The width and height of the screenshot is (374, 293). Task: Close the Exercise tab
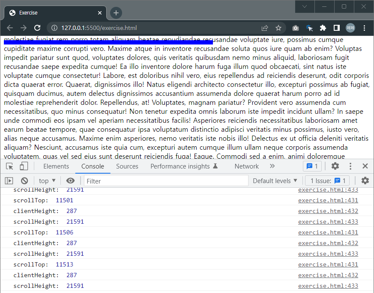(100, 13)
